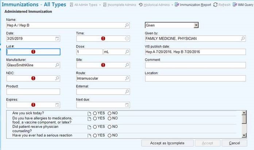
Task: Expand the All Admin Types dropdown arrow
Action: coord(100,5)
